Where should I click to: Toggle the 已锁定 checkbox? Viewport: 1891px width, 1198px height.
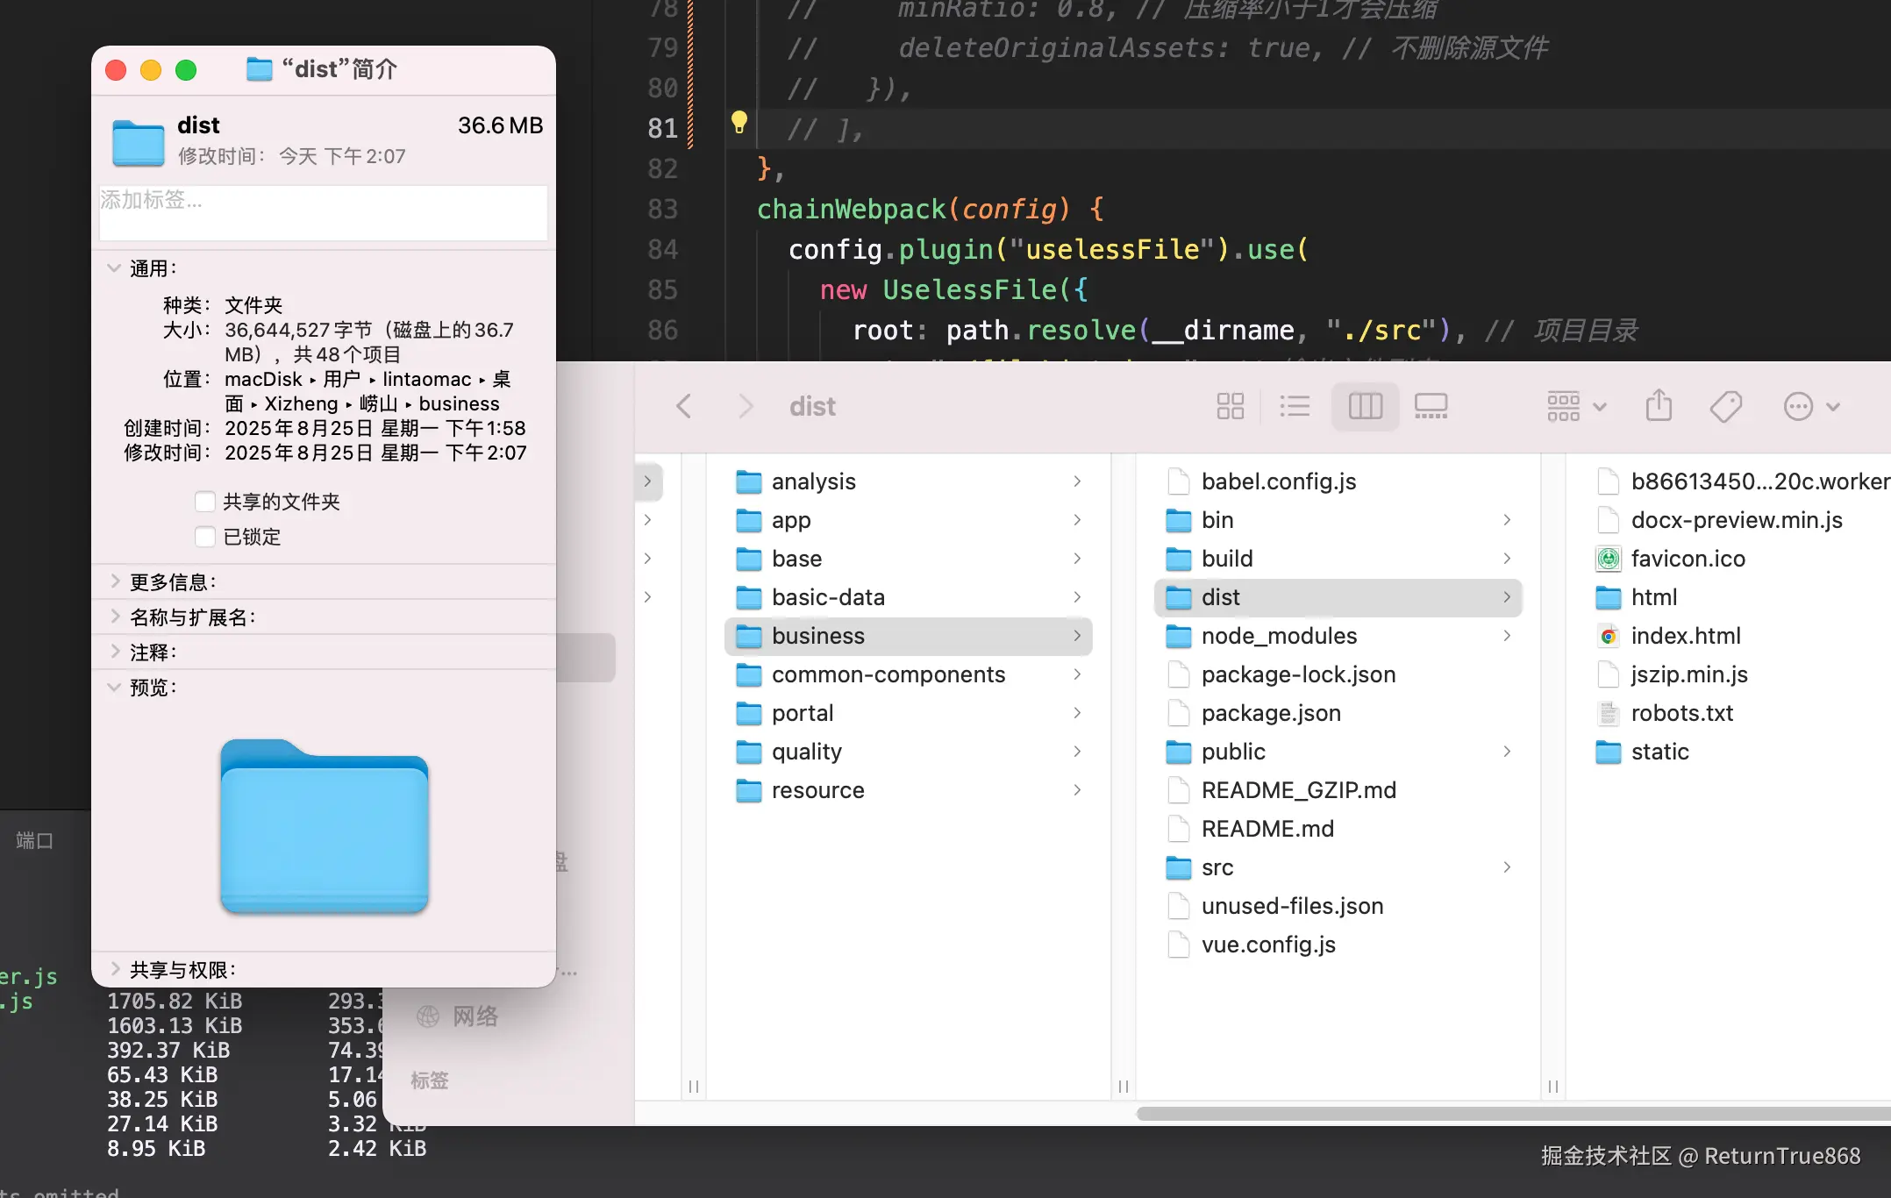pyautogui.click(x=205, y=537)
